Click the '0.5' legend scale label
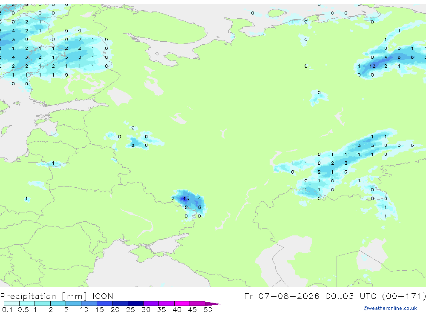This screenshot has width=426, height=312. tap(23, 309)
